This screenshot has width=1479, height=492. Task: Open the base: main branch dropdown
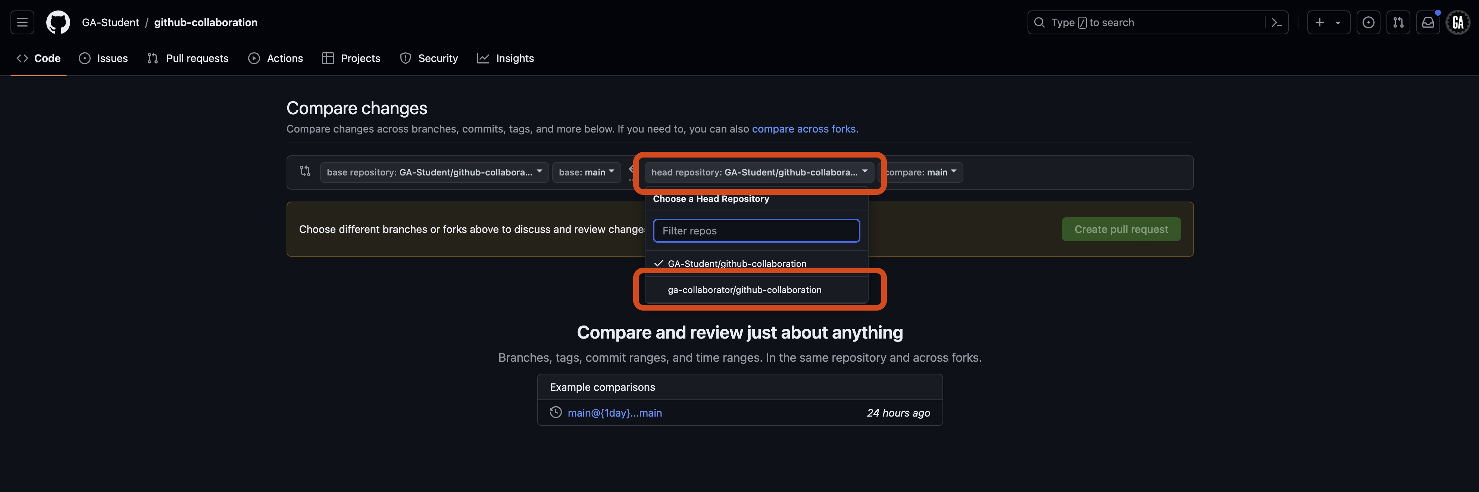586,172
